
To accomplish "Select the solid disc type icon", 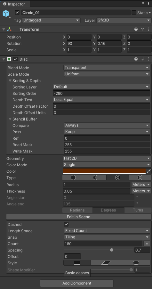I will pos(73,178).
